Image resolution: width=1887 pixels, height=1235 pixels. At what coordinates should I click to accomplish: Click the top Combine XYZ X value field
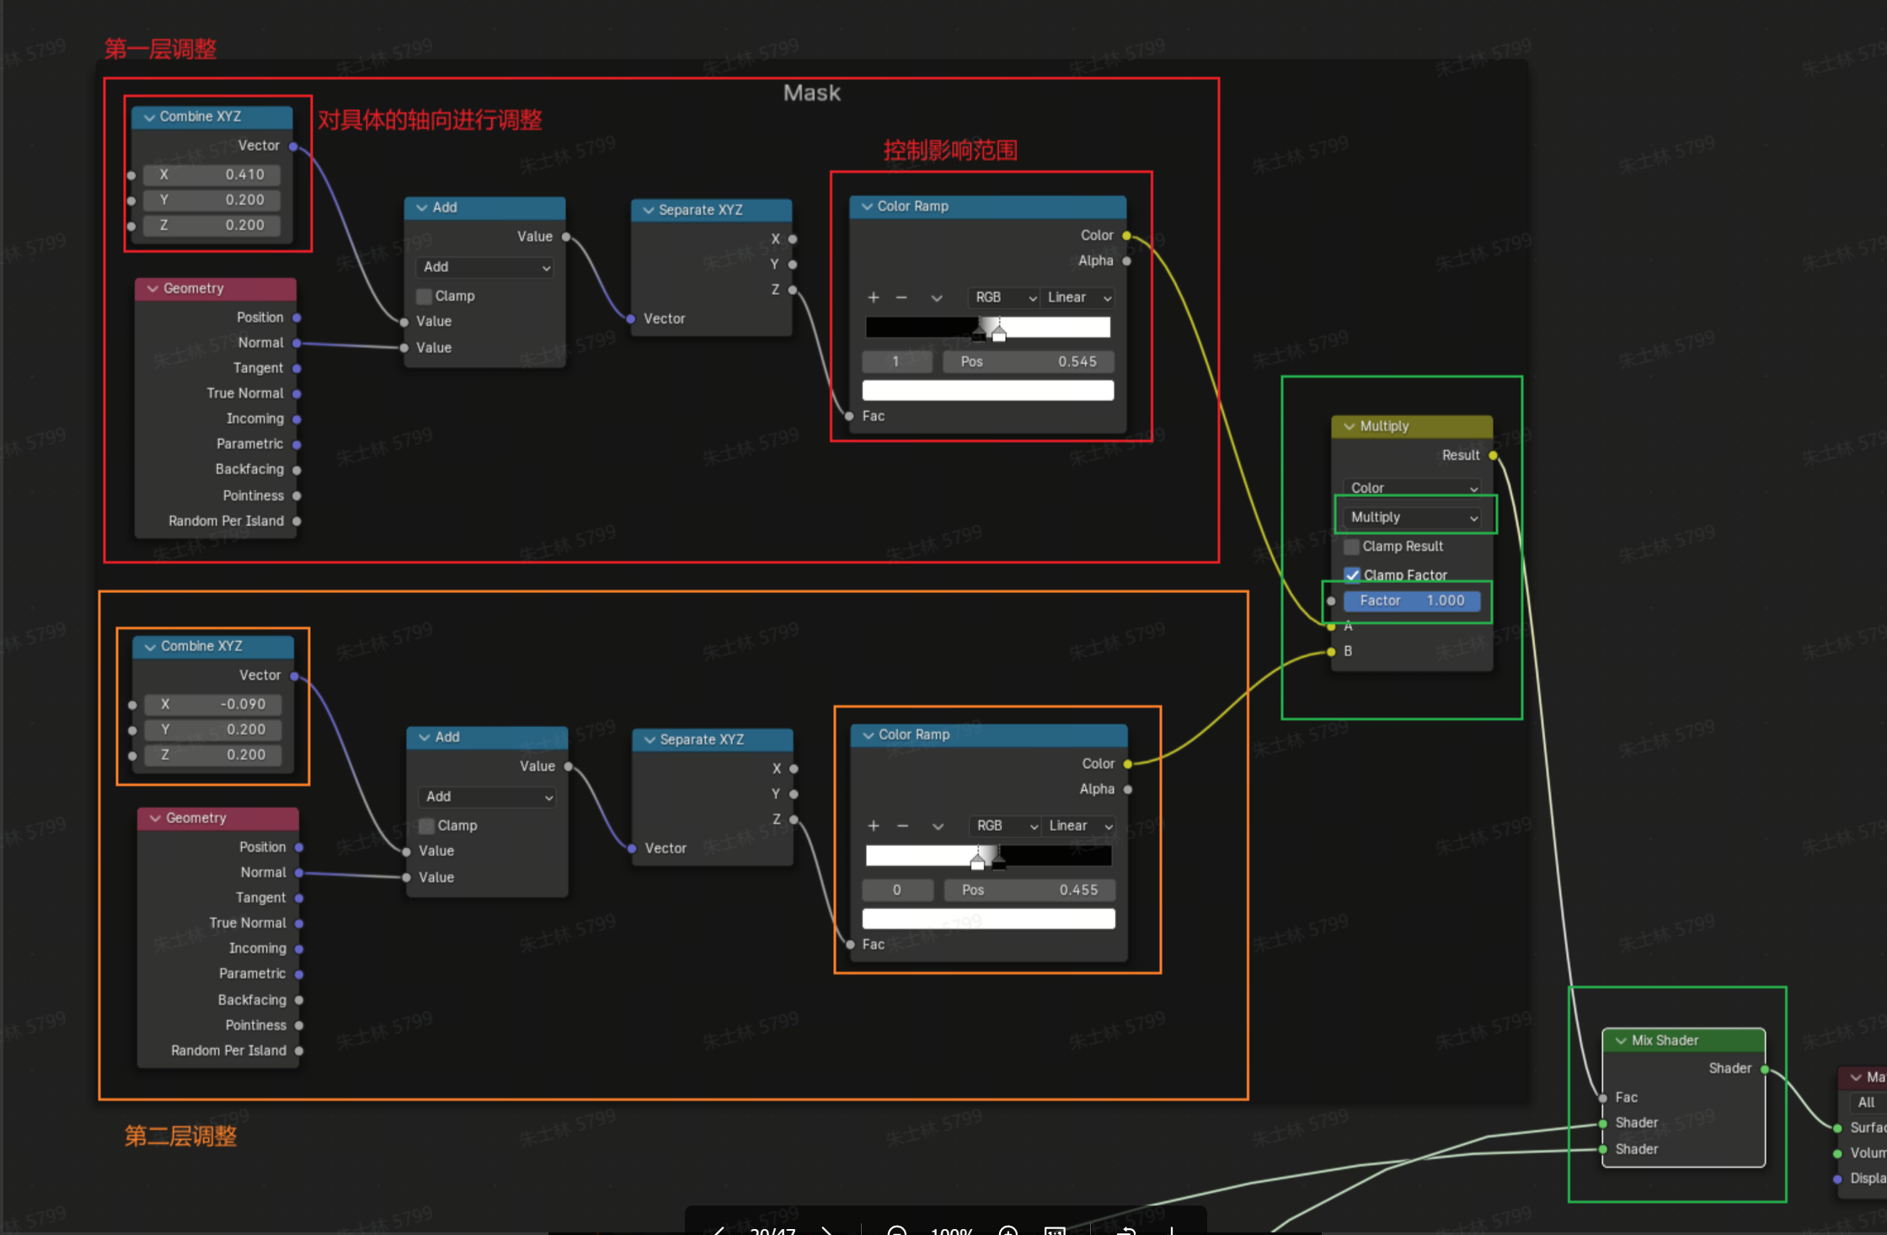[211, 174]
